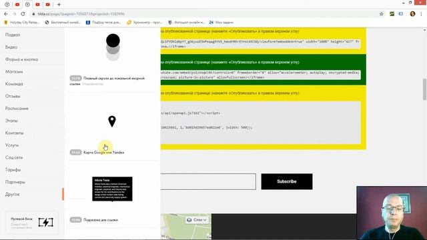Viewport: 427px width, 240px height.
Task: Open the Контакты category
Action: pos(14,133)
